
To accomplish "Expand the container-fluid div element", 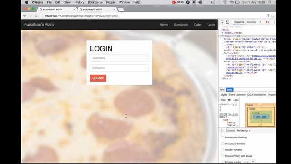I will [225, 50].
